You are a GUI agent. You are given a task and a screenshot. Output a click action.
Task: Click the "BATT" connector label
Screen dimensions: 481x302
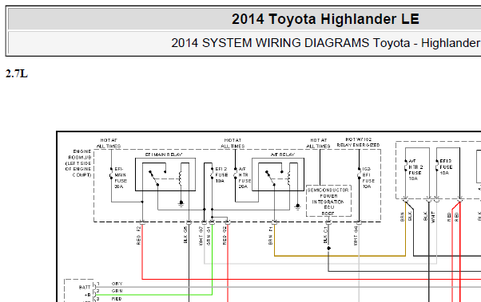[85, 288]
